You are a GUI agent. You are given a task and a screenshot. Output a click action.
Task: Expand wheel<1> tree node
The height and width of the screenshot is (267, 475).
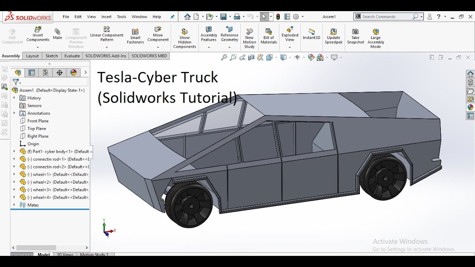pos(14,174)
